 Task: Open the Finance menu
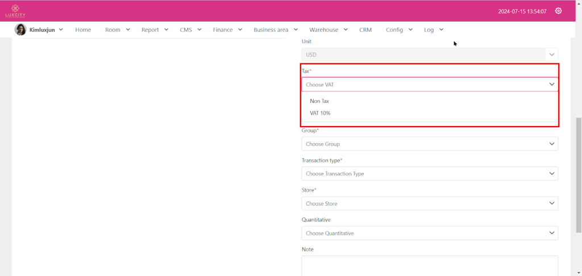227,30
